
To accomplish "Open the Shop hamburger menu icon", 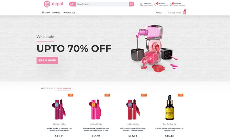I will (43, 13).
